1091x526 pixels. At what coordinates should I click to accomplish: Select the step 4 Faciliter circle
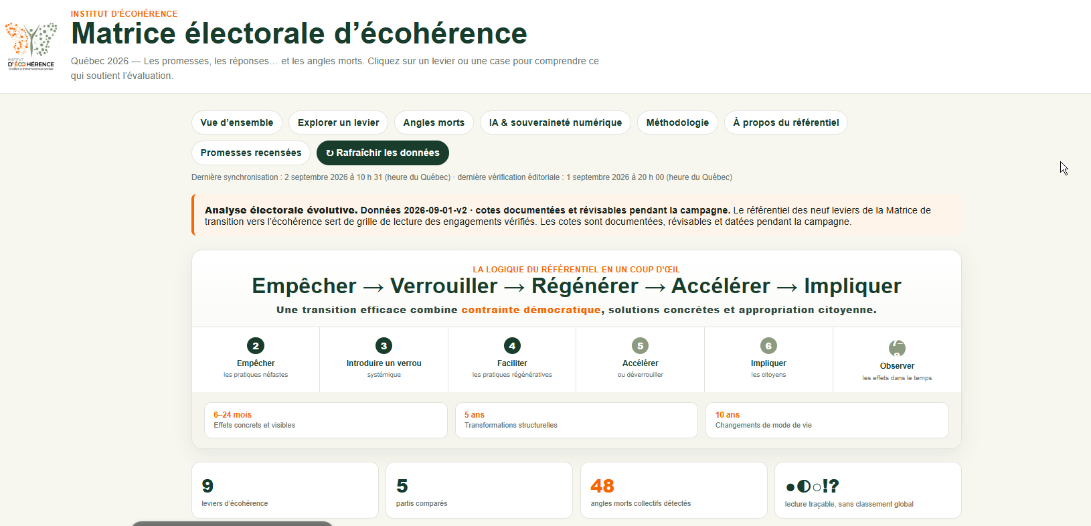tap(512, 346)
